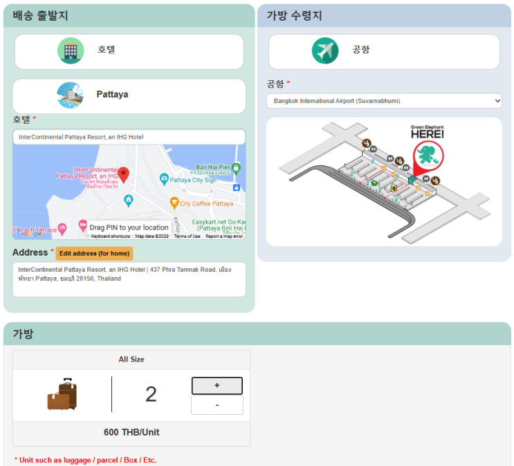Click the Drag PIN to your location label
This screenshot has height=466, width=514.
coord(129,227)
